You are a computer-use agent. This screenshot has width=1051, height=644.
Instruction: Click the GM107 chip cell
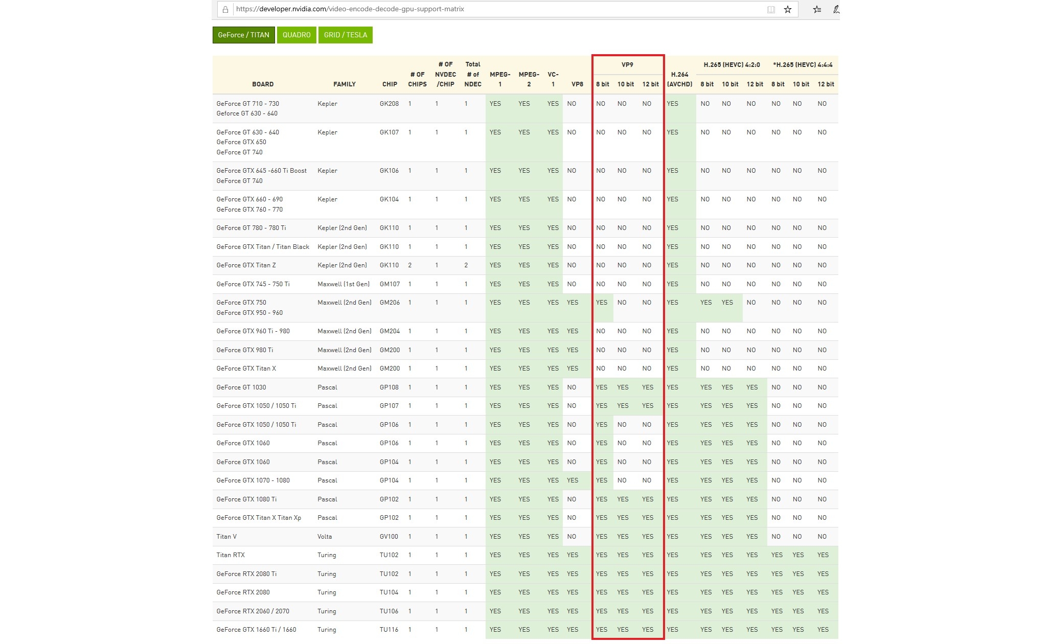tap(390, 284)
